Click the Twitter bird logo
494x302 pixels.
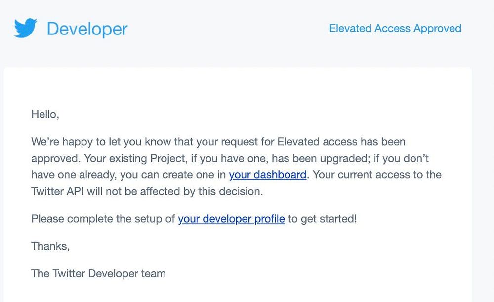tap(26, 28)
